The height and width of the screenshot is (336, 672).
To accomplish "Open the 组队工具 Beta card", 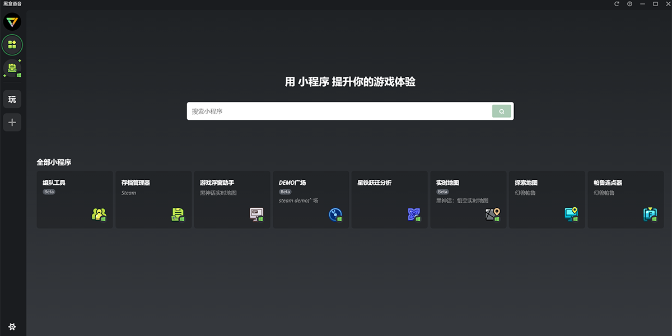I will click(x=74, y=199).
